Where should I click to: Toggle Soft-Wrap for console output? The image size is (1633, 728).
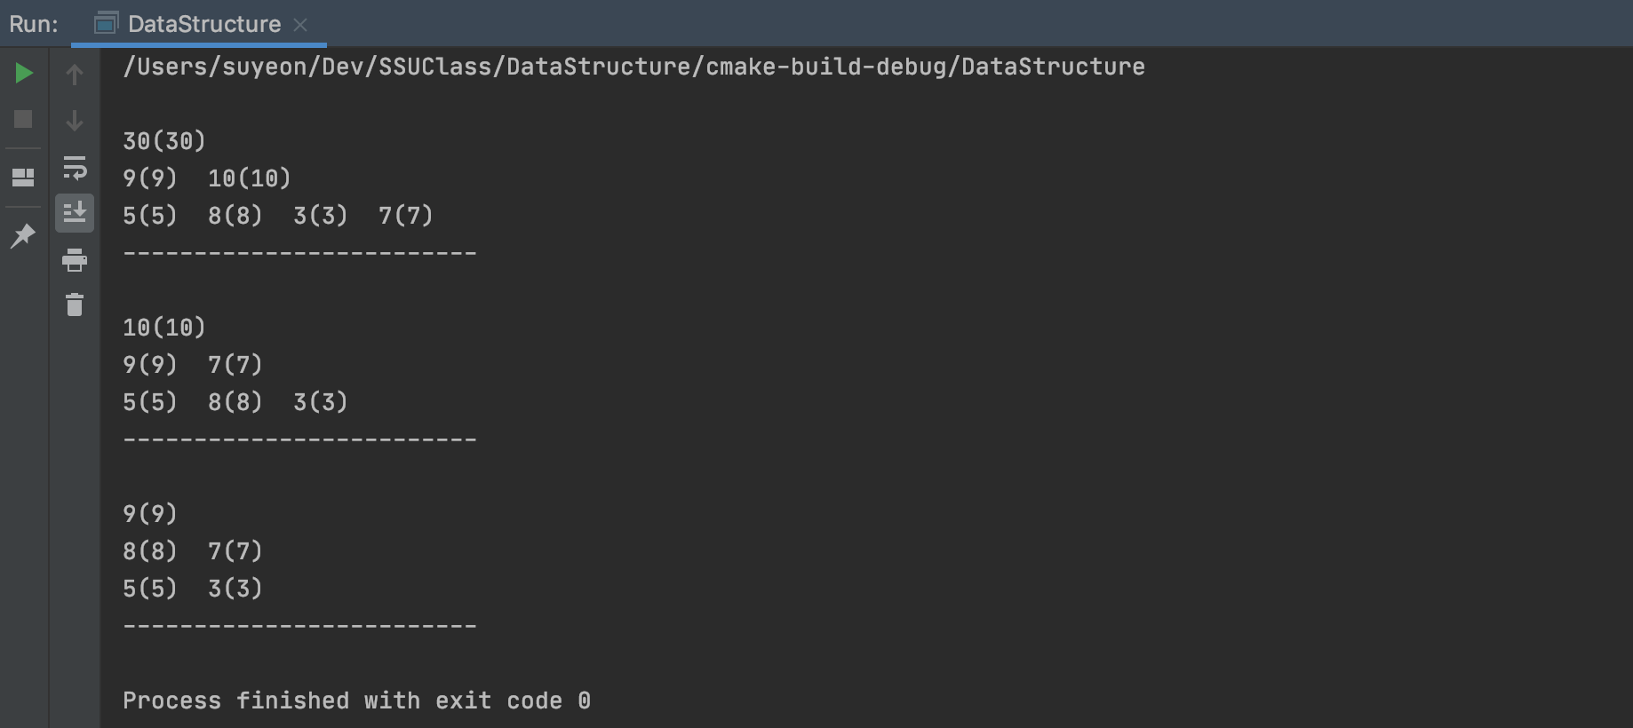[x=75, y=167]
